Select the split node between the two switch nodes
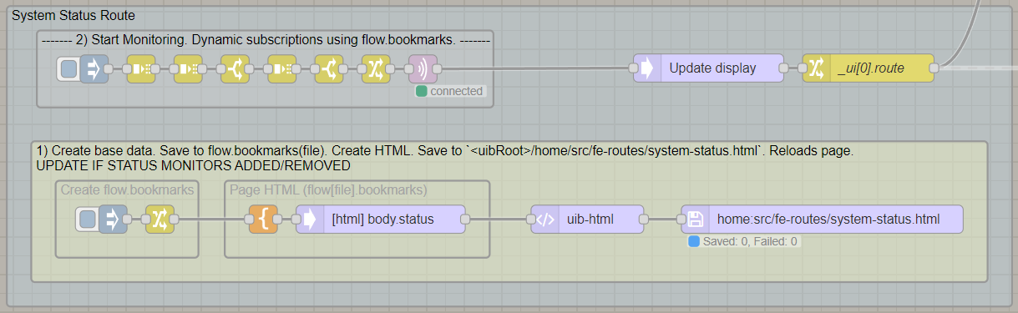 pyautogui.click(x=282, y=68)
